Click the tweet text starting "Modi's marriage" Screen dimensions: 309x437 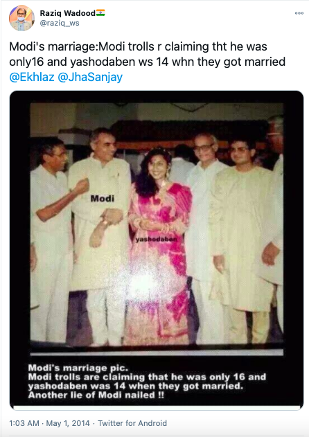(148, 62)
